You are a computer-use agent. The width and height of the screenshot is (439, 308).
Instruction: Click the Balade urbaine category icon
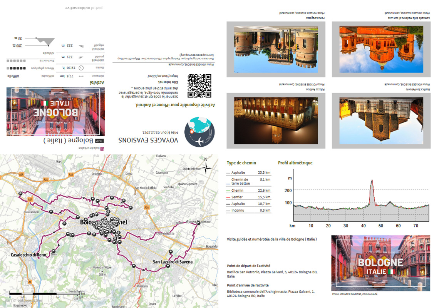pos(102,149)
